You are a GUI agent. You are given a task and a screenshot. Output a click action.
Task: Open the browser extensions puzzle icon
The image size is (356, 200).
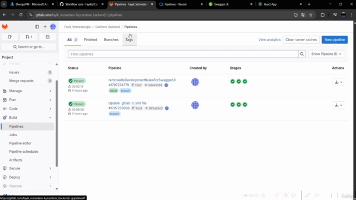(x=323, y=15)
